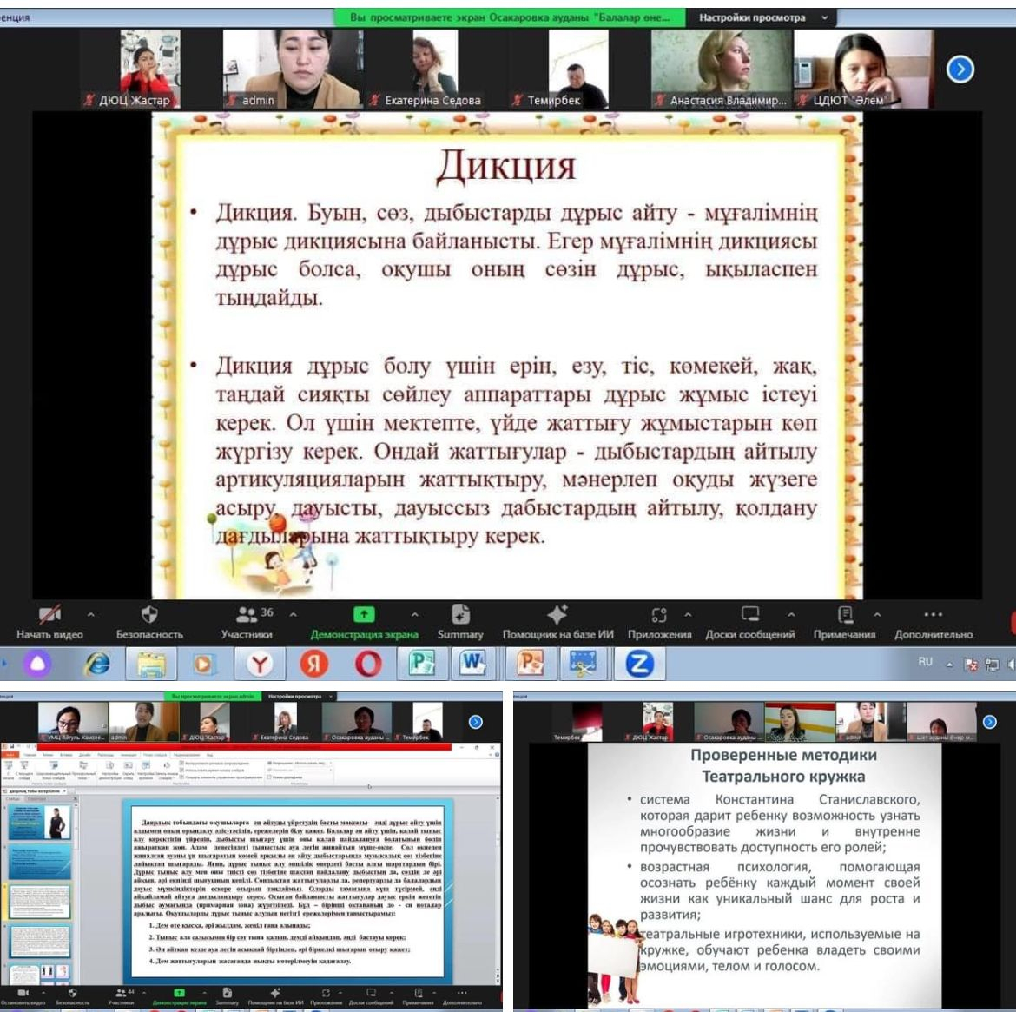Image resolution: width=1016 pixels, height=1012 pixels.
Task: Launch Zoom from the taskbar
Action: 639,665
